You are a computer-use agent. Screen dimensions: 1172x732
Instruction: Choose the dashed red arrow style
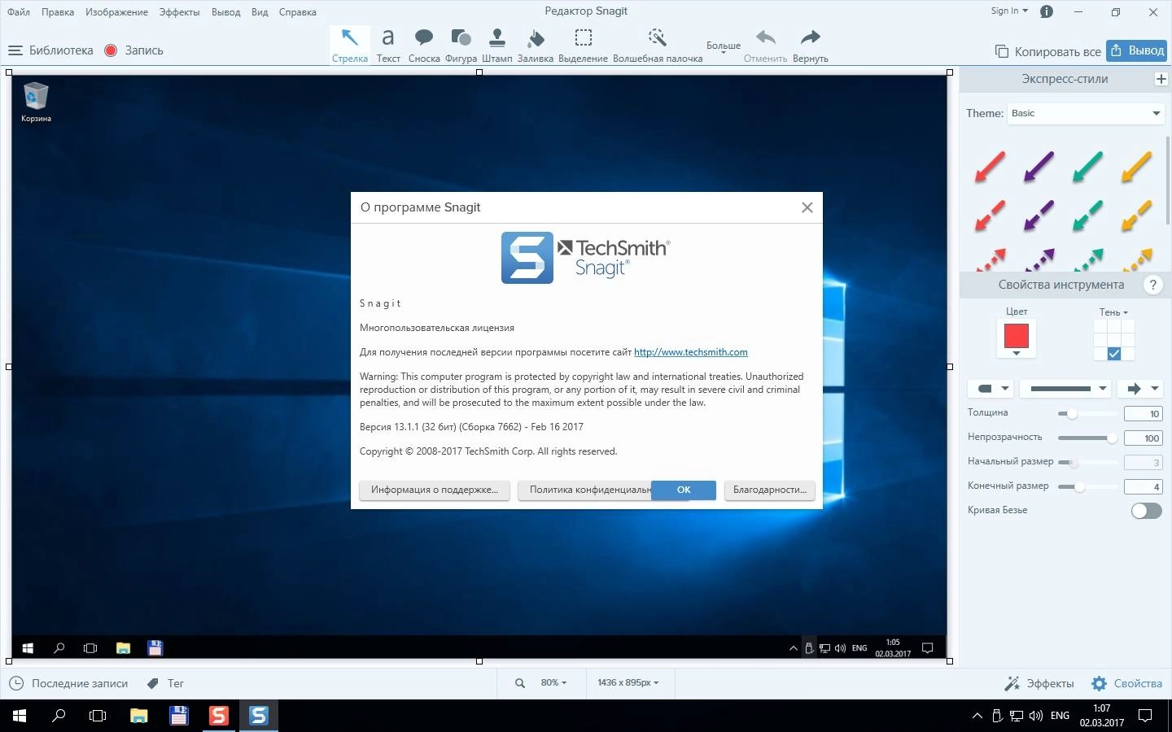click(990, 215)
